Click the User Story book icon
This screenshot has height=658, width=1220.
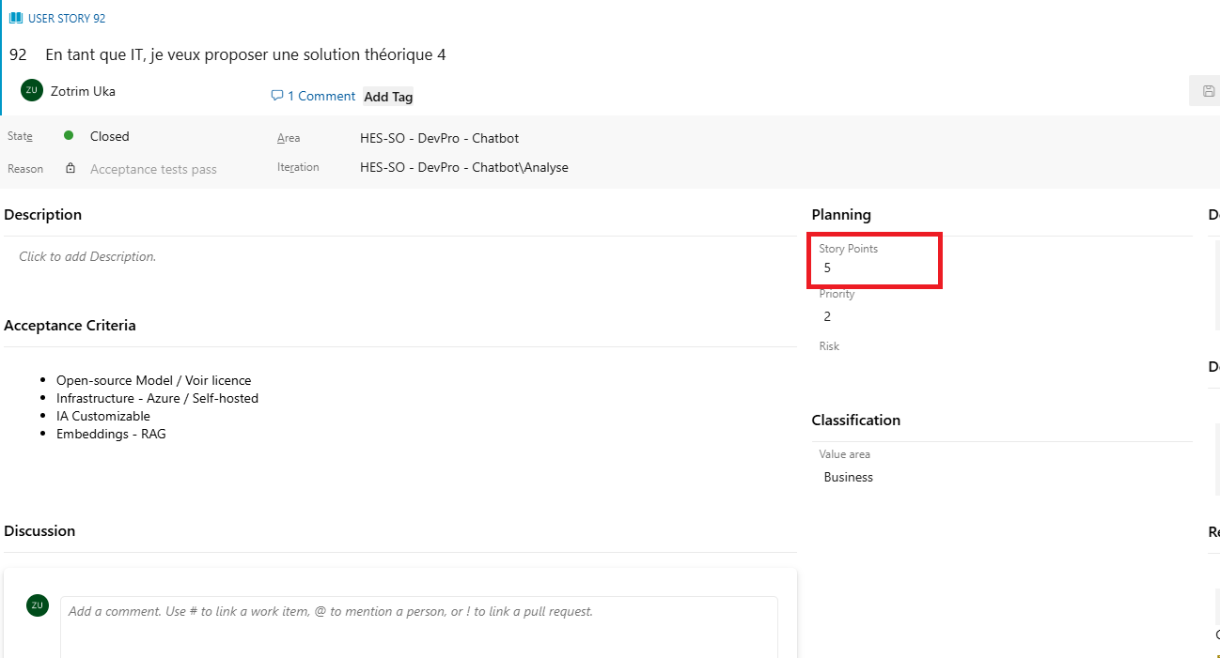click(16, 18)
